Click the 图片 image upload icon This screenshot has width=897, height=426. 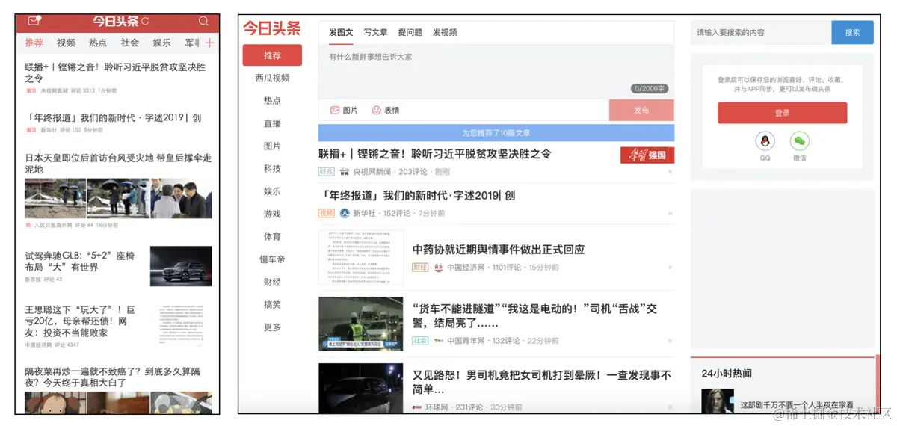click(x=335, y=110)
